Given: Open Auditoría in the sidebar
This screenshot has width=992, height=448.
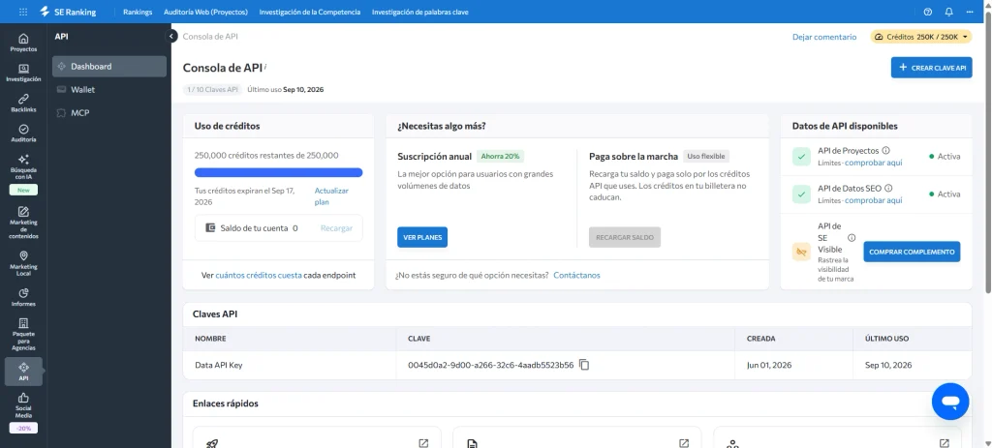Looking at the screenshot, I should [23, 134].
